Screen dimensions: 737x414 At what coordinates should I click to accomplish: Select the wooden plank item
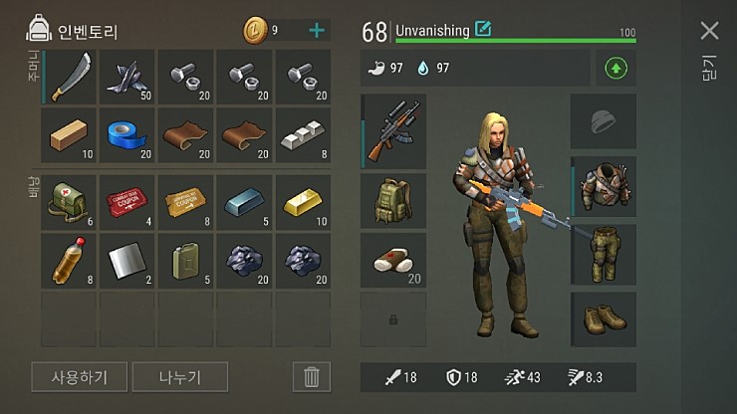(x=69, y=135)
